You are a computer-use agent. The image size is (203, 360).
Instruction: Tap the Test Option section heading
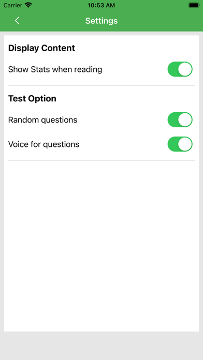[32, 98]
